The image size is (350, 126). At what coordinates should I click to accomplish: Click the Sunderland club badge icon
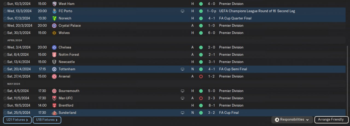click(x=54, y=113)
